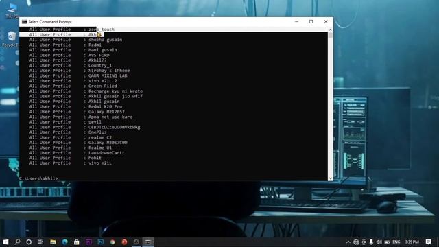
Task: Click the 'OnePlus' profile name
Action: click(97, 132)
